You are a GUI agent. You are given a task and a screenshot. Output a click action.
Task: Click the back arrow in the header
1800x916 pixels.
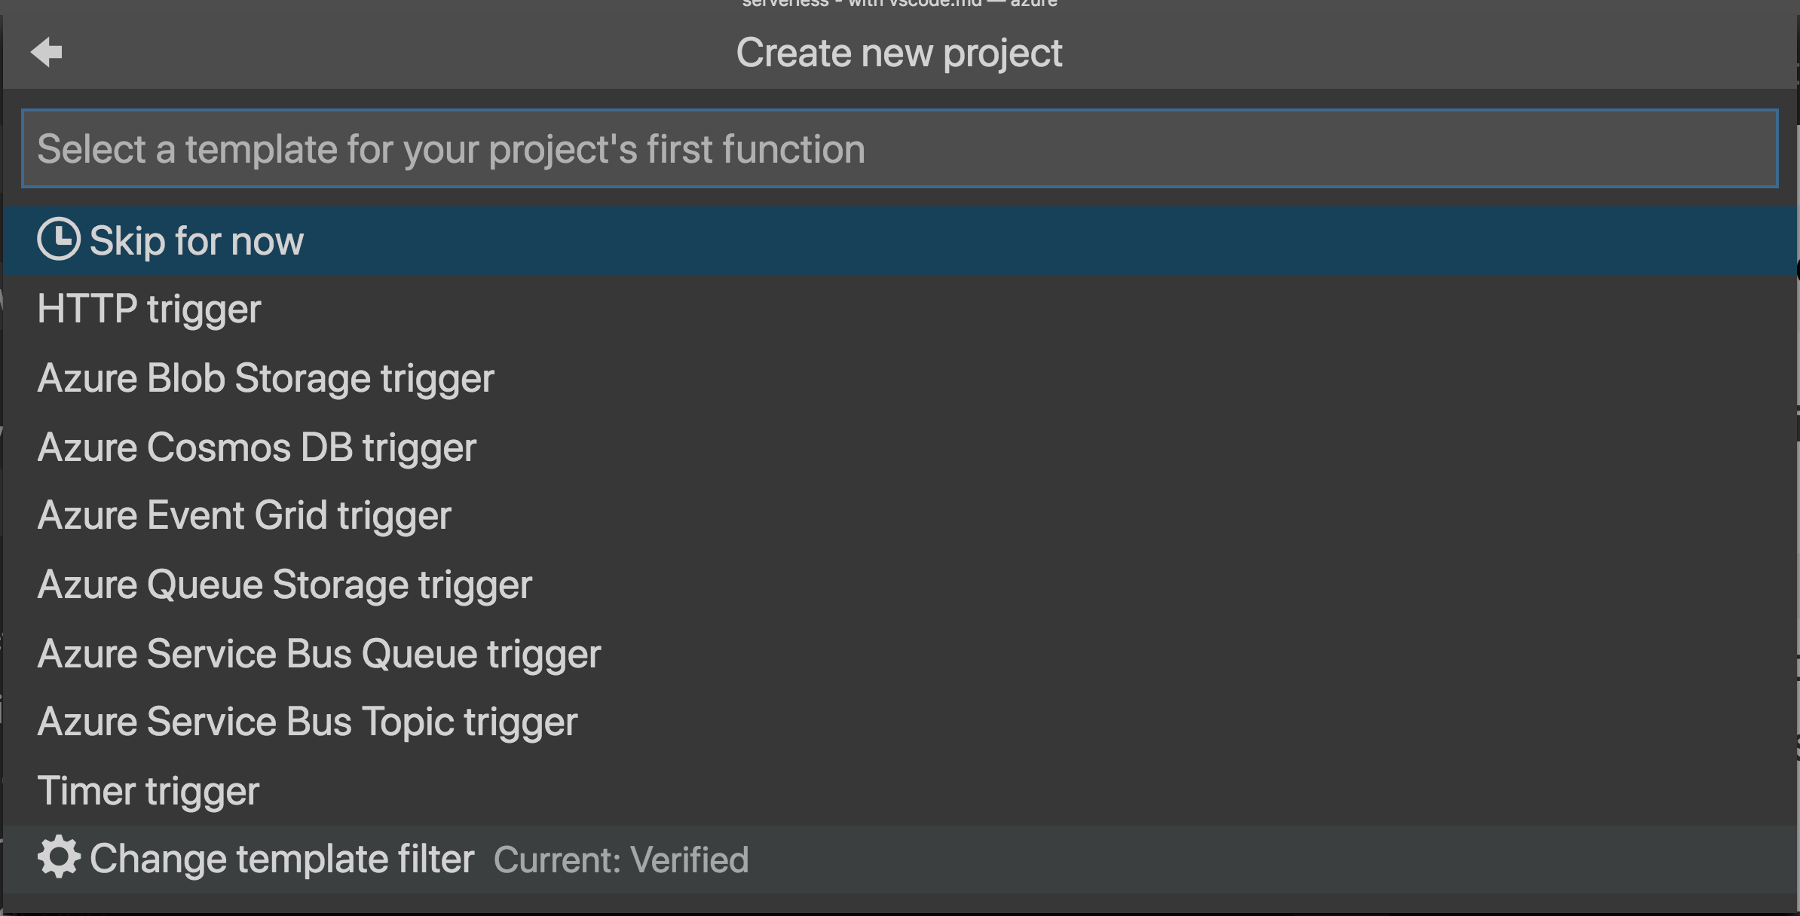[47, 52]
